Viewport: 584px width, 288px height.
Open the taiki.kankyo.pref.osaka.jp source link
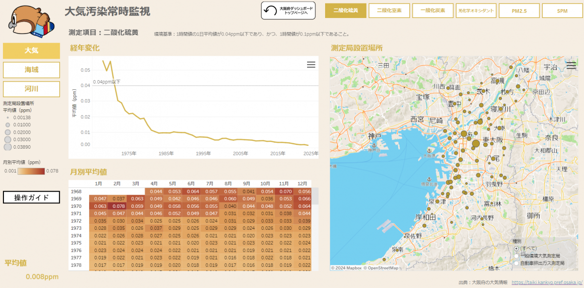tap(547, 282)
